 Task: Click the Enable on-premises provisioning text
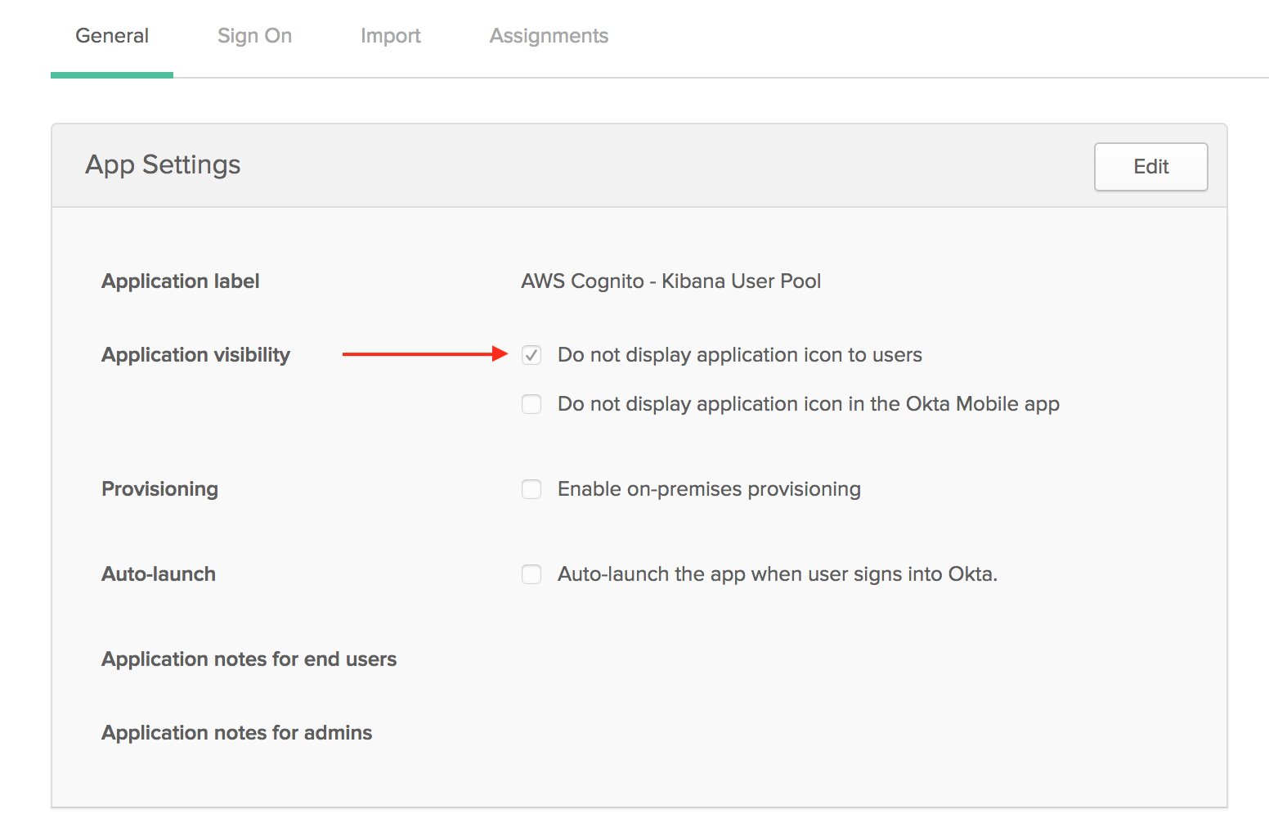[709, 489]
